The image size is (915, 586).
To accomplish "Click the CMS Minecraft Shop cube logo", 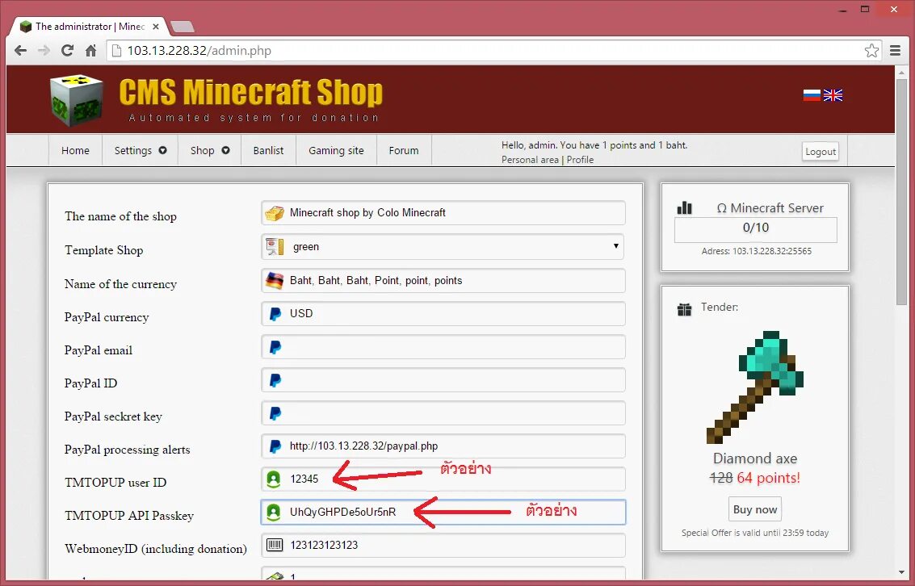I will coord(77,100).
